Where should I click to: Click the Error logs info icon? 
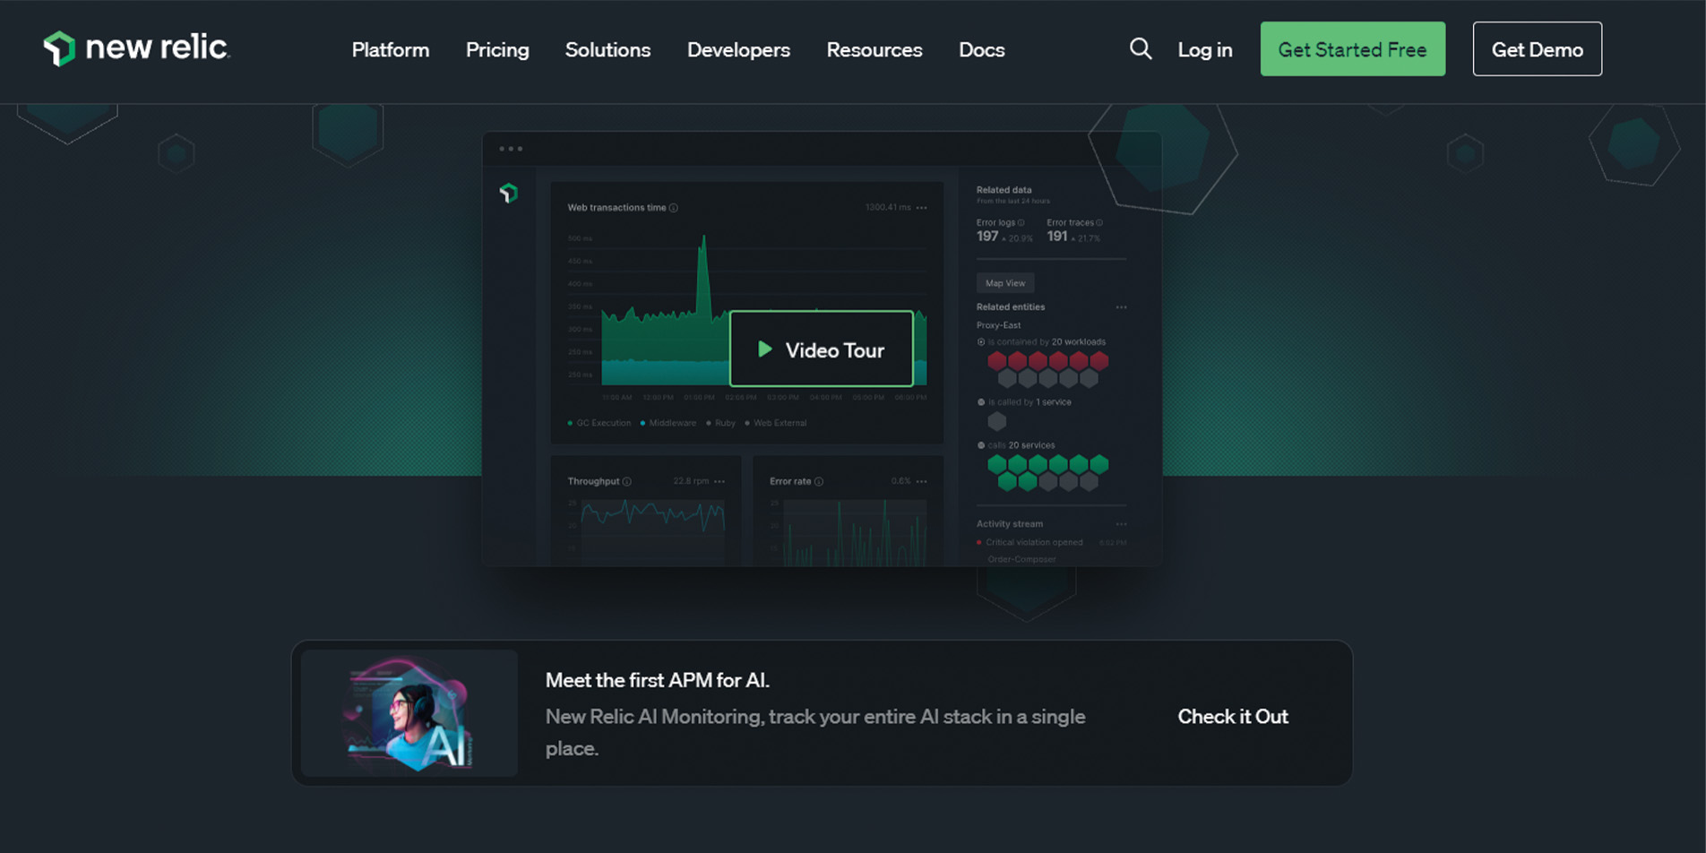[1021, 223]
